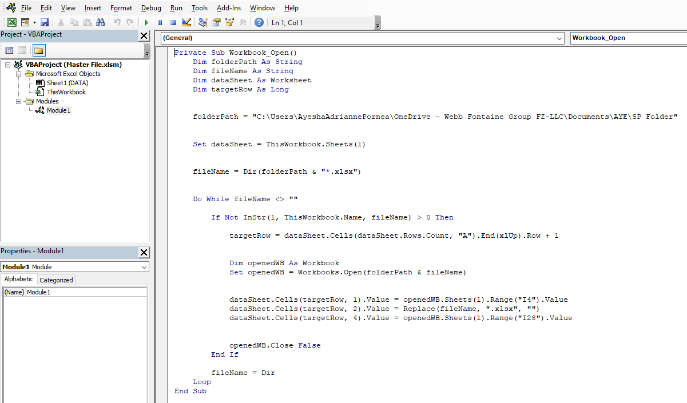
Task: Click the toolbar options overflow arrow
Action: click(378, 23)
